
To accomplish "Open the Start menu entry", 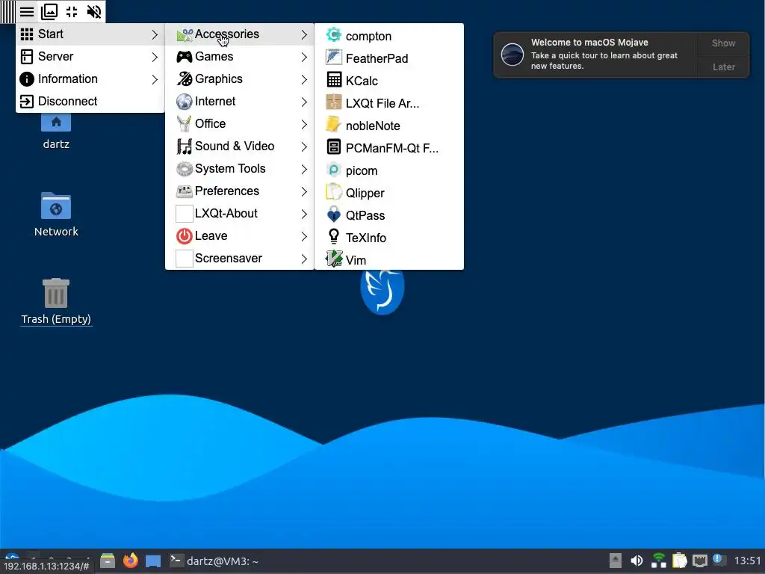I will [90, 34].
